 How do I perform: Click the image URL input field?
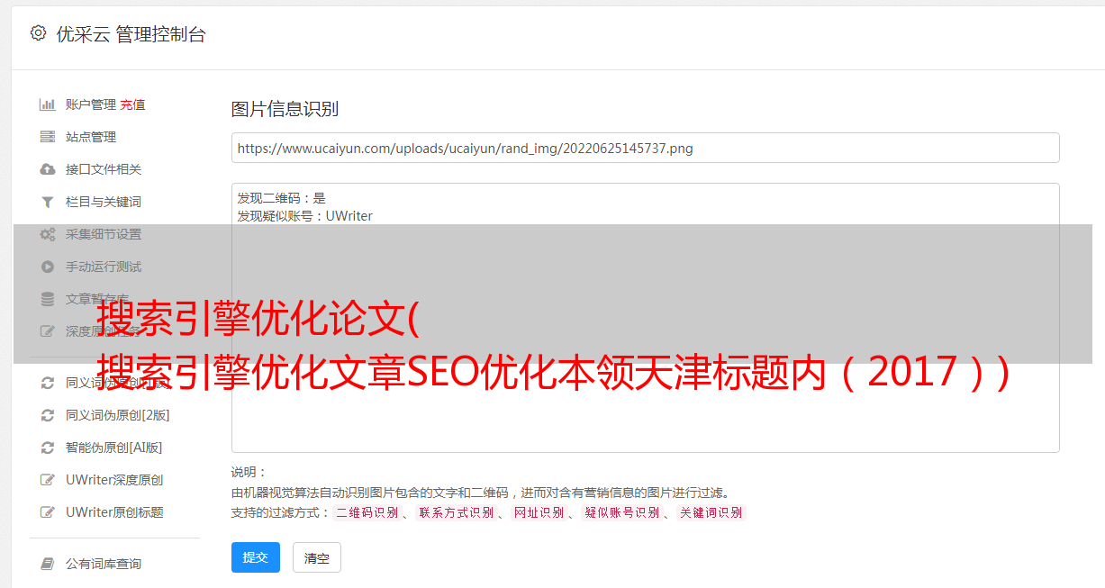click(645, 148)
